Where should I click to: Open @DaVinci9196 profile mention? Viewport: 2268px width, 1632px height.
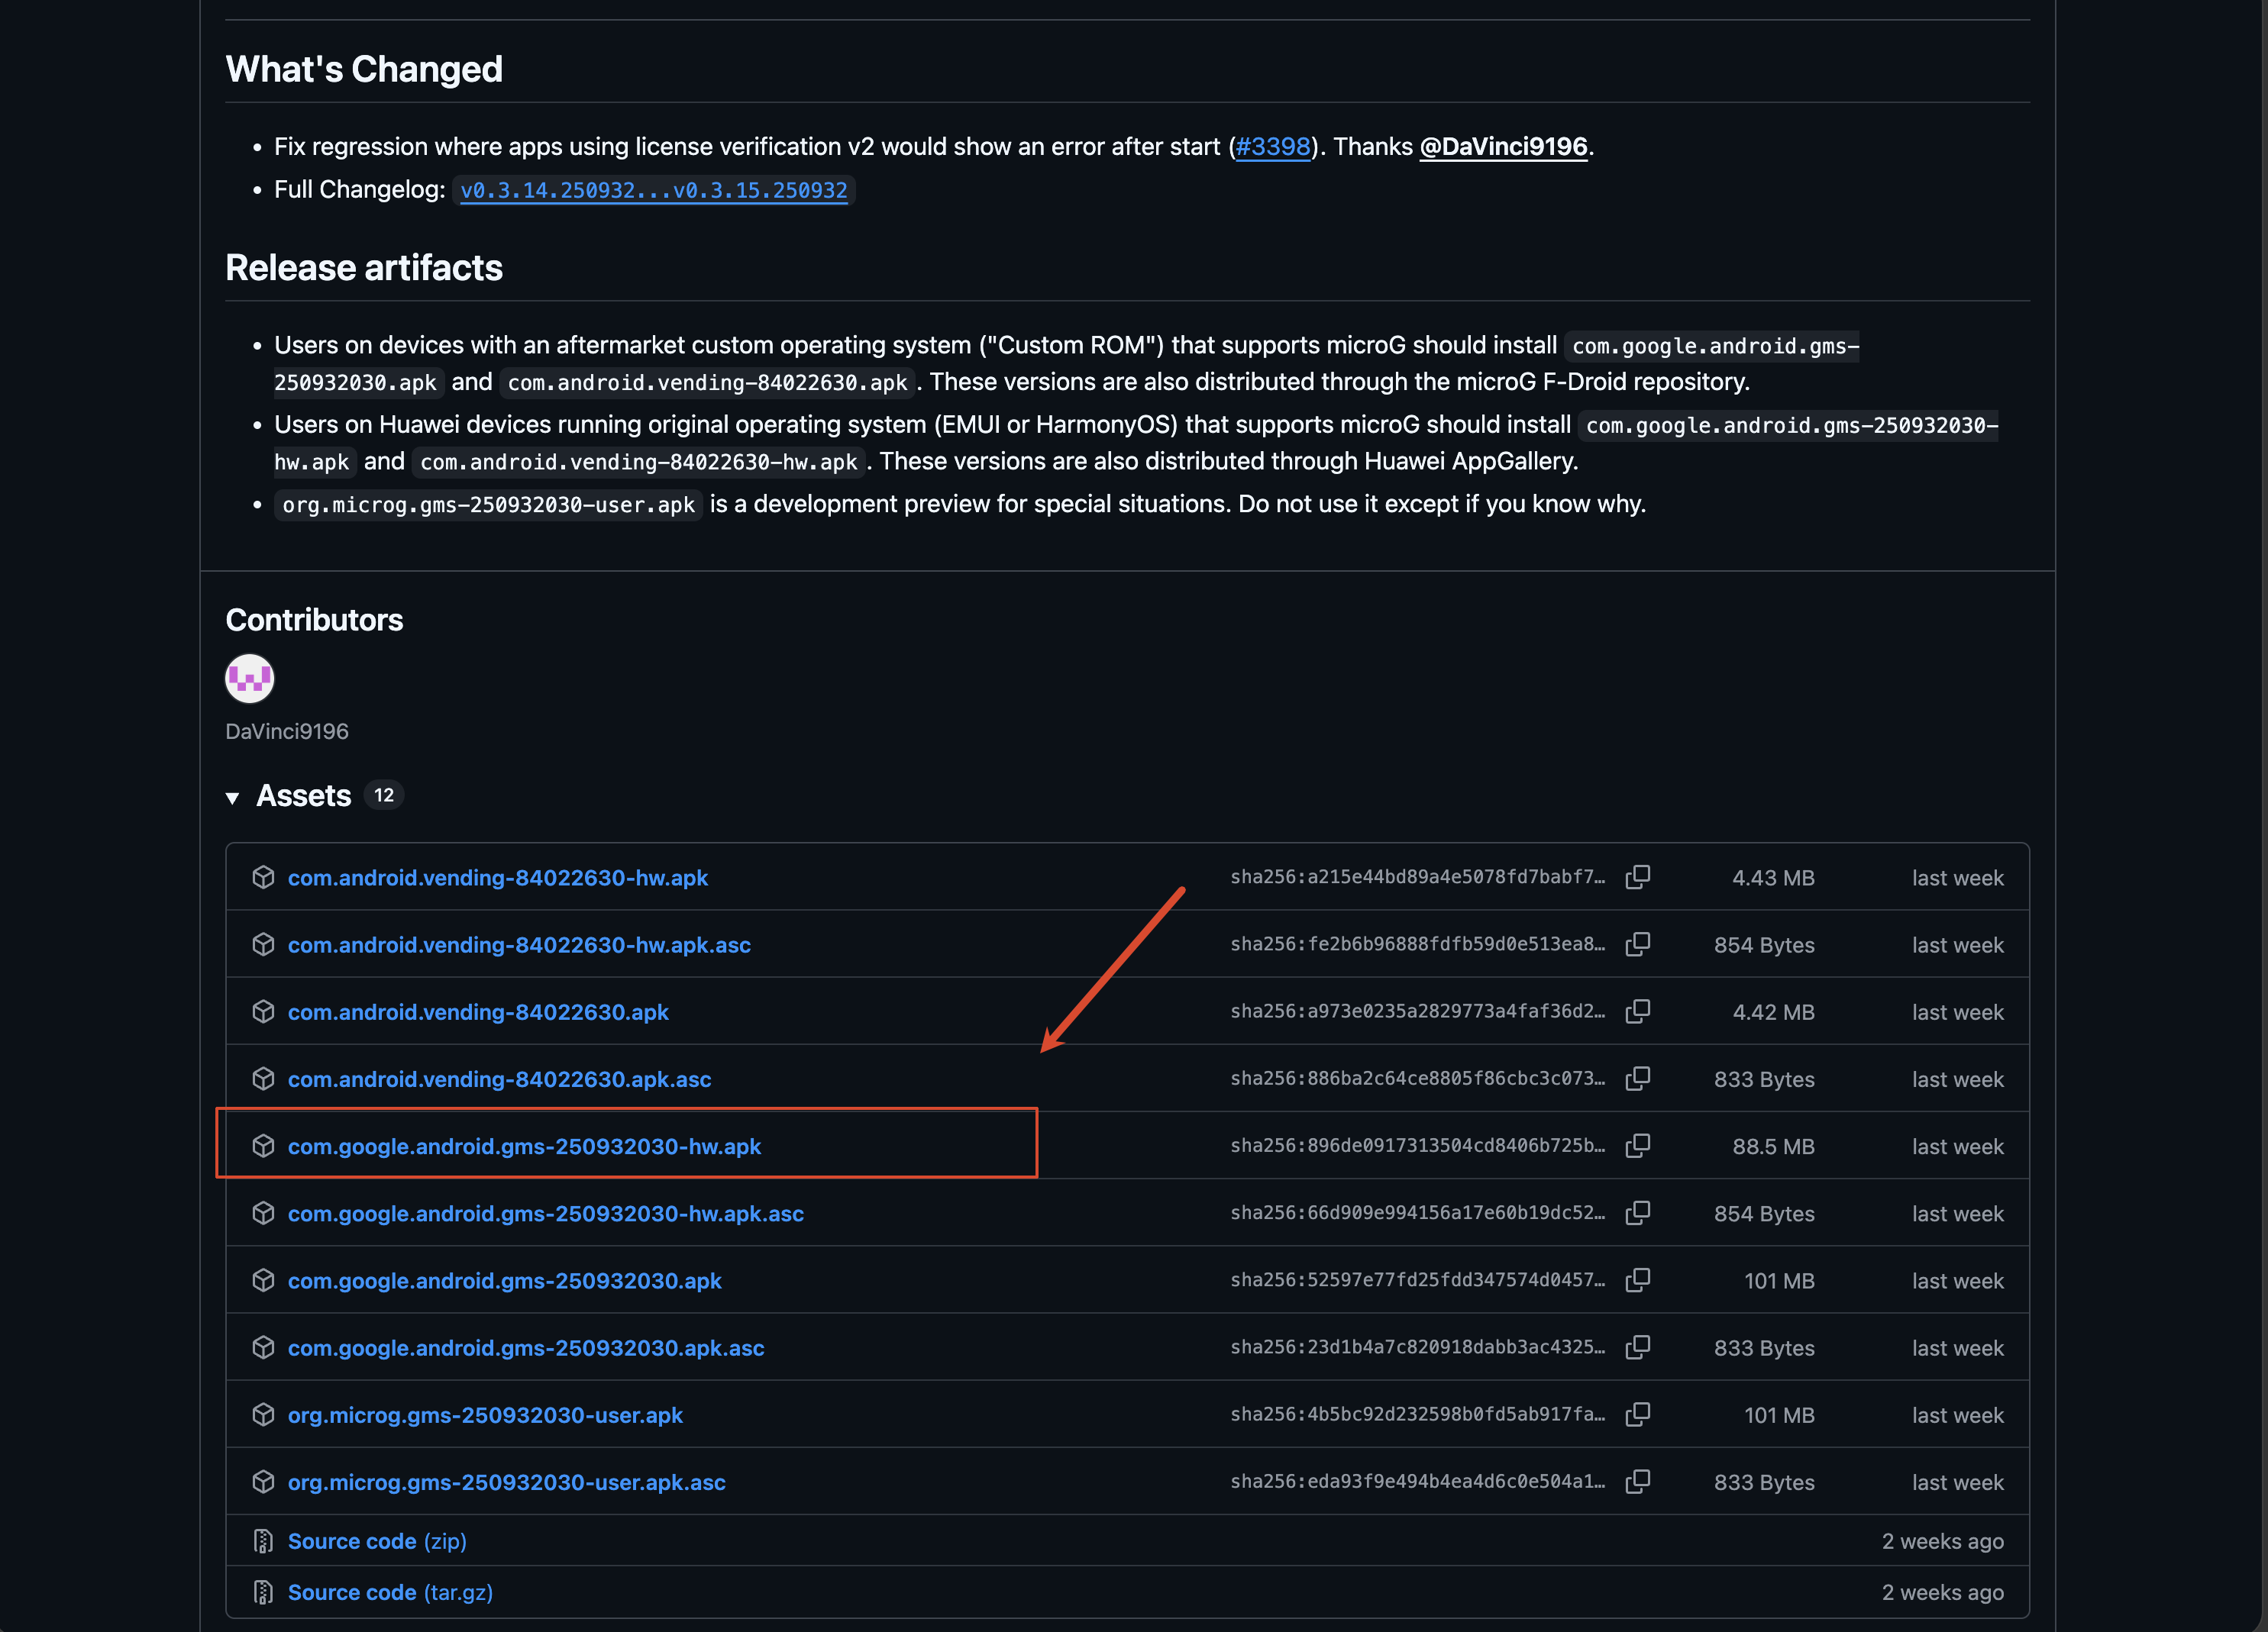(x=1503, y=147)
